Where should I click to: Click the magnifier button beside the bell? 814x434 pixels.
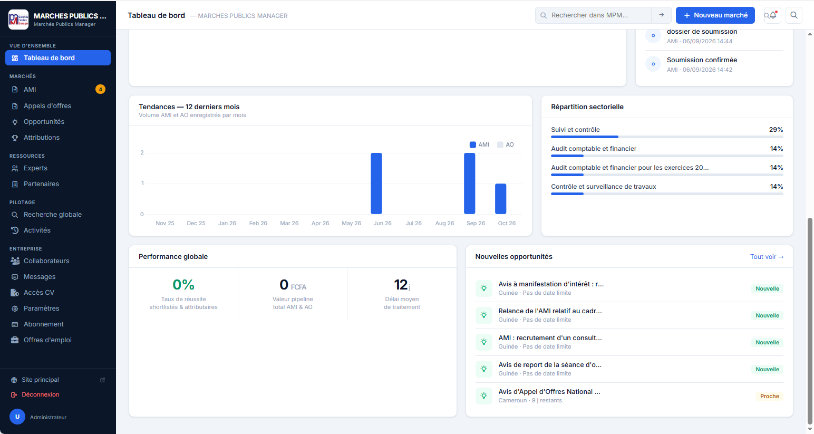tap(794, 15)
